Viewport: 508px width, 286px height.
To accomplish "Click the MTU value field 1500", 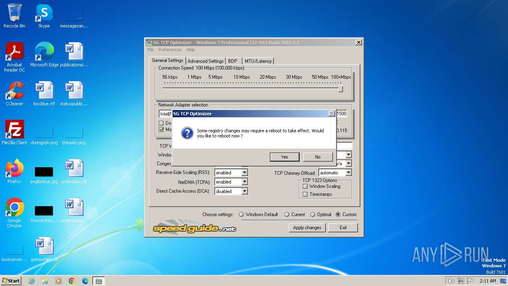I will [341, 114].
